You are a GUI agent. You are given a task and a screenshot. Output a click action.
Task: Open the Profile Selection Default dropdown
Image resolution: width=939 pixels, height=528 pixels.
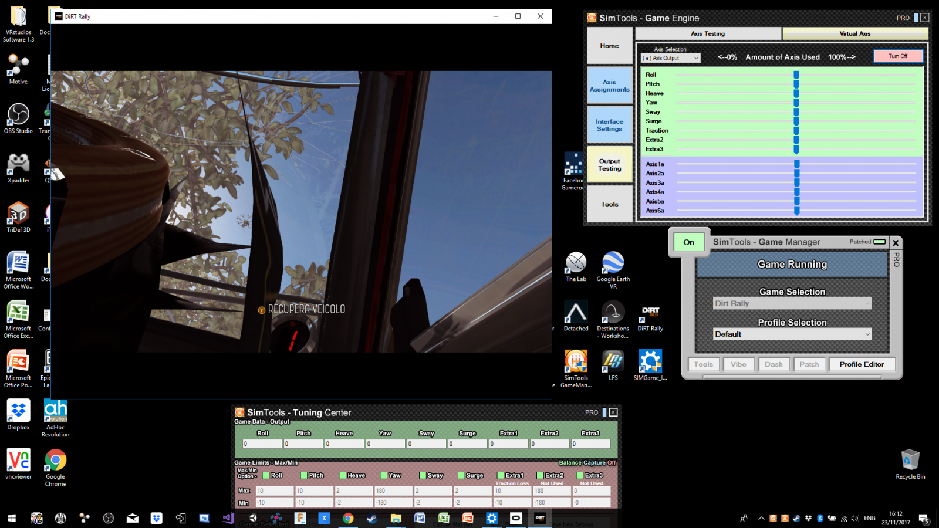tap(792, 334)
